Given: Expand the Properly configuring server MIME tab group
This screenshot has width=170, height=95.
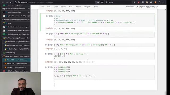Looking at the screenshot, I should point(2,20).
